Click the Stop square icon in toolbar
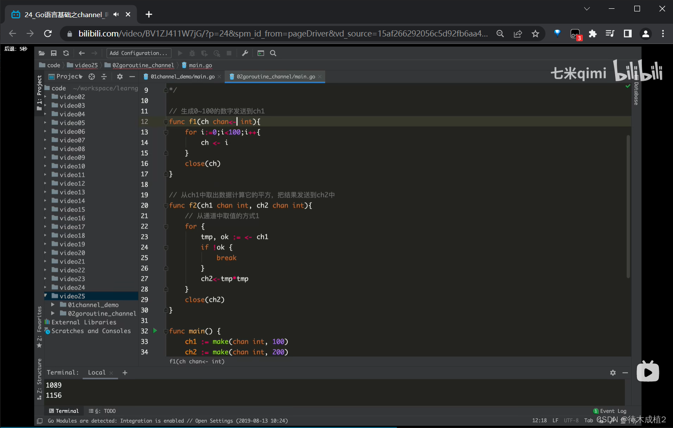 229,53
